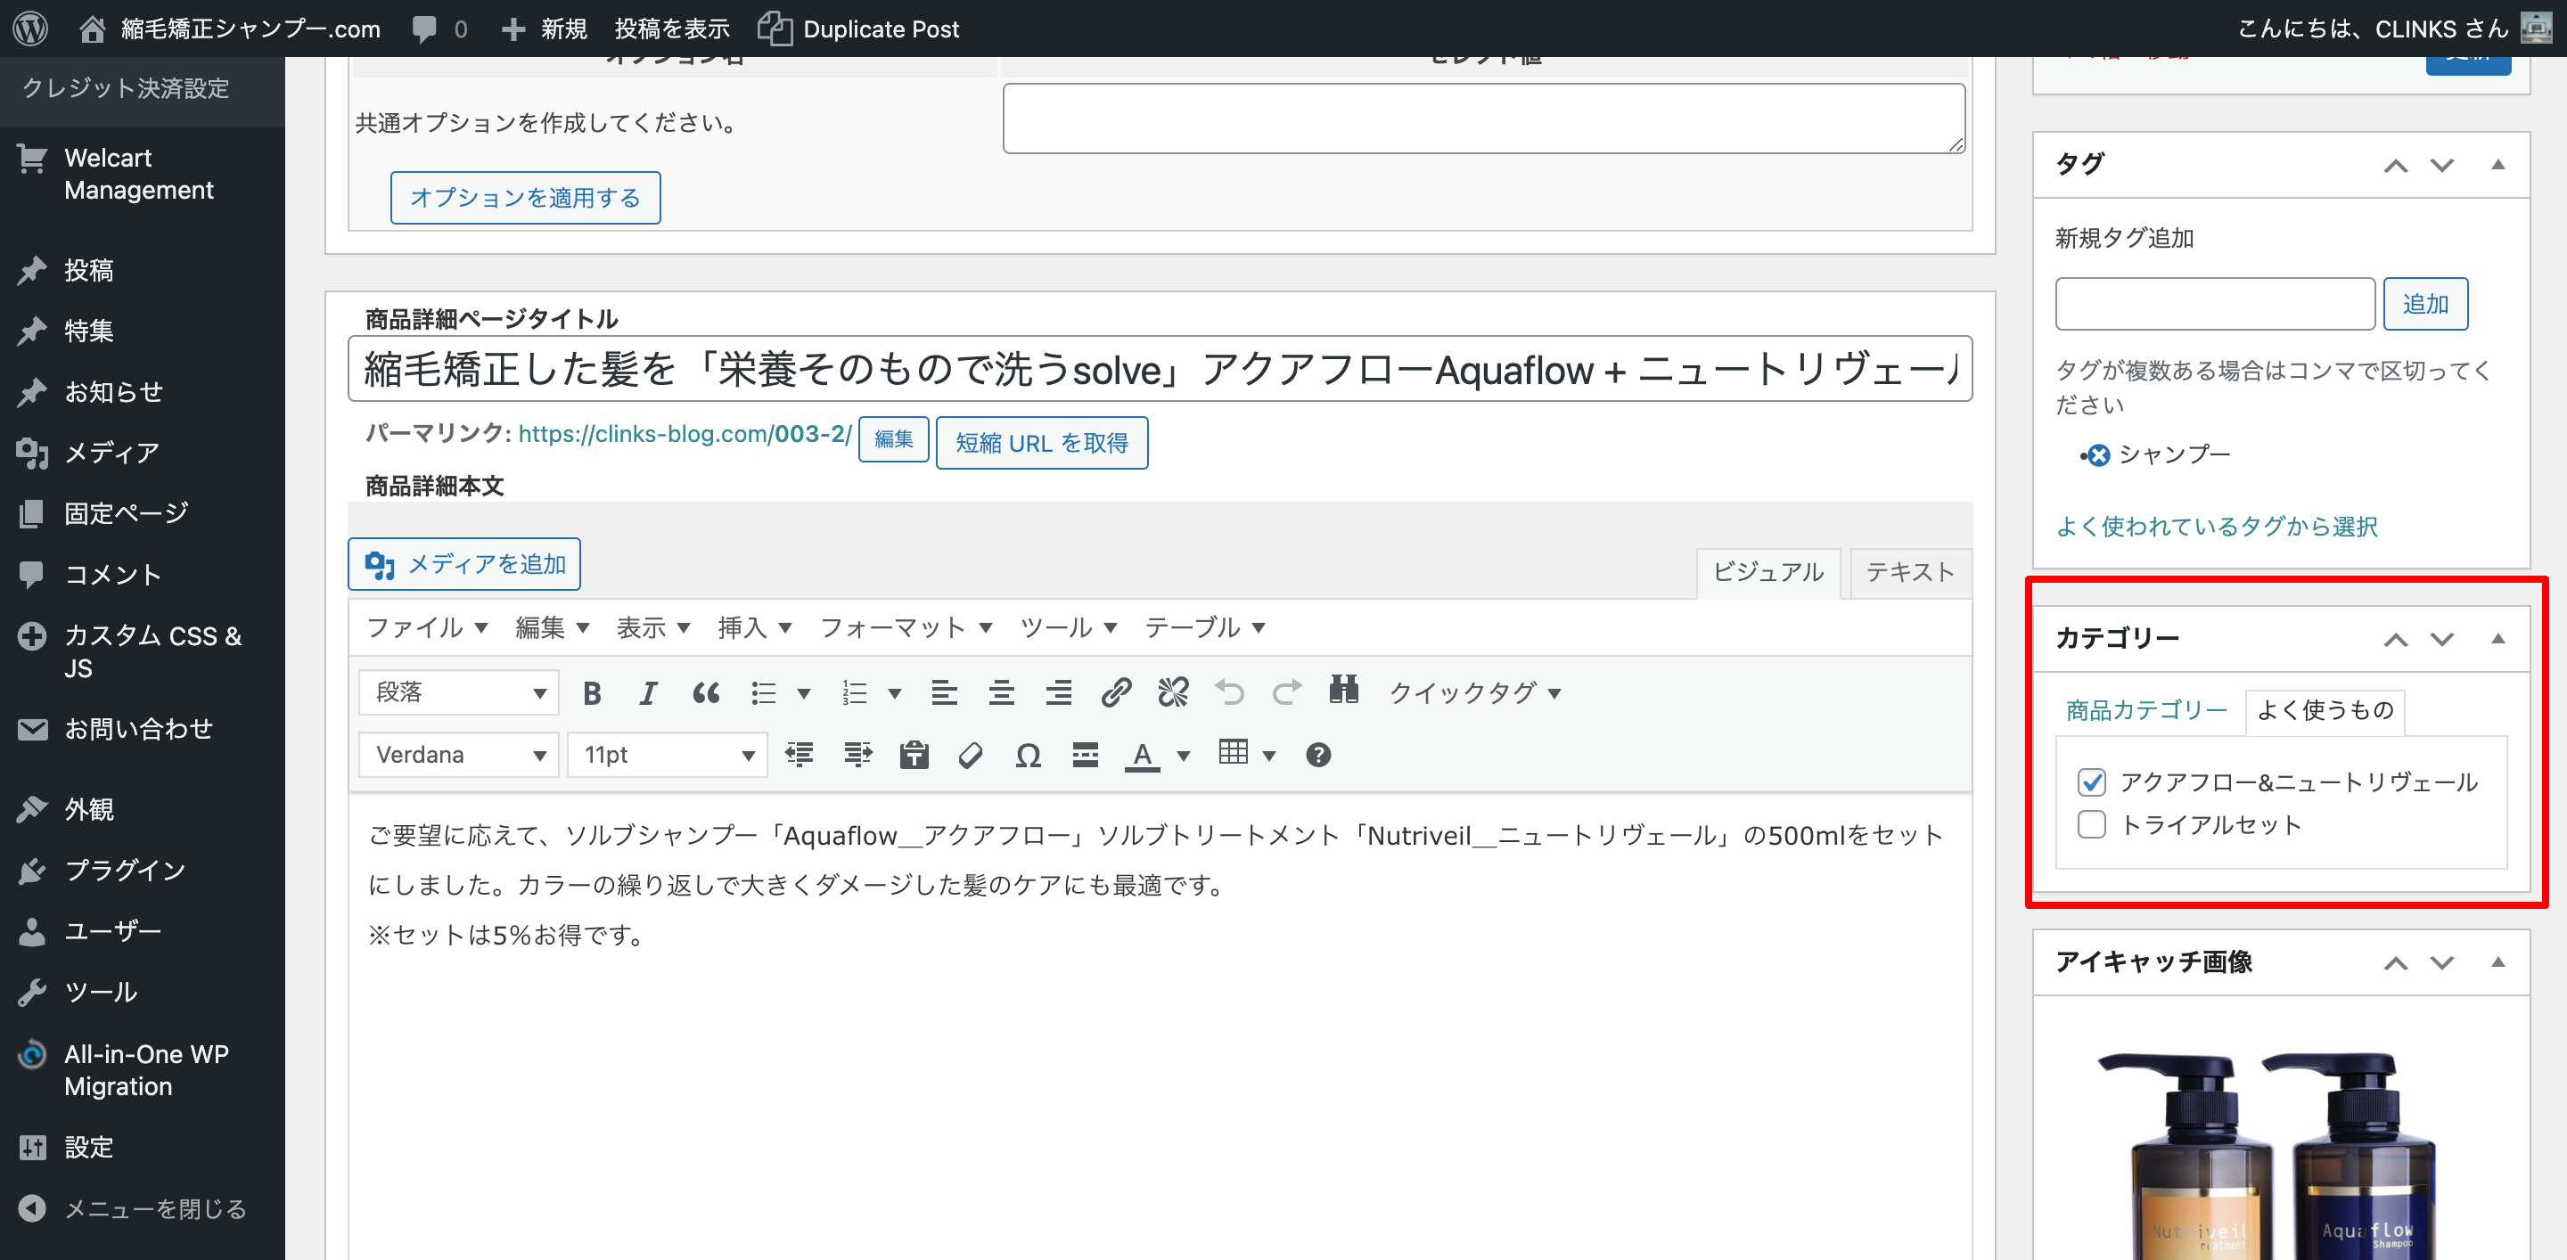Open the Verdana font family dropdown
Screen dimensions: 2567x1260
point(459,755)
